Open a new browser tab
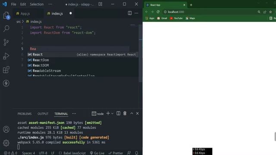Screen dimensions: 276x155 [x=191, y=5]
